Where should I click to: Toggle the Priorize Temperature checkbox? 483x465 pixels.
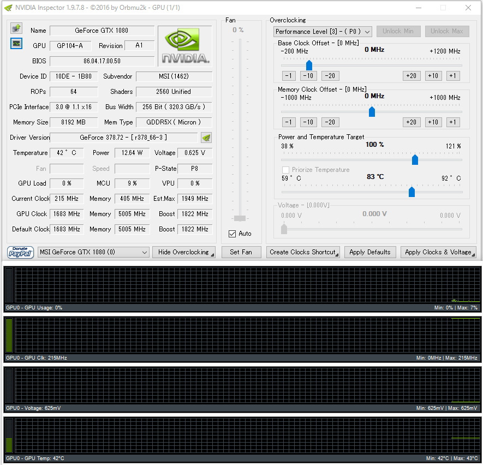[x=285, y=170]
